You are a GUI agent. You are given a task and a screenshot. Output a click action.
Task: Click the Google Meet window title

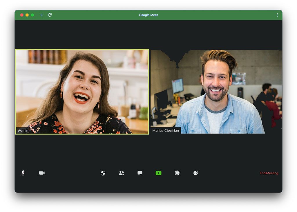tap(148, 15)
